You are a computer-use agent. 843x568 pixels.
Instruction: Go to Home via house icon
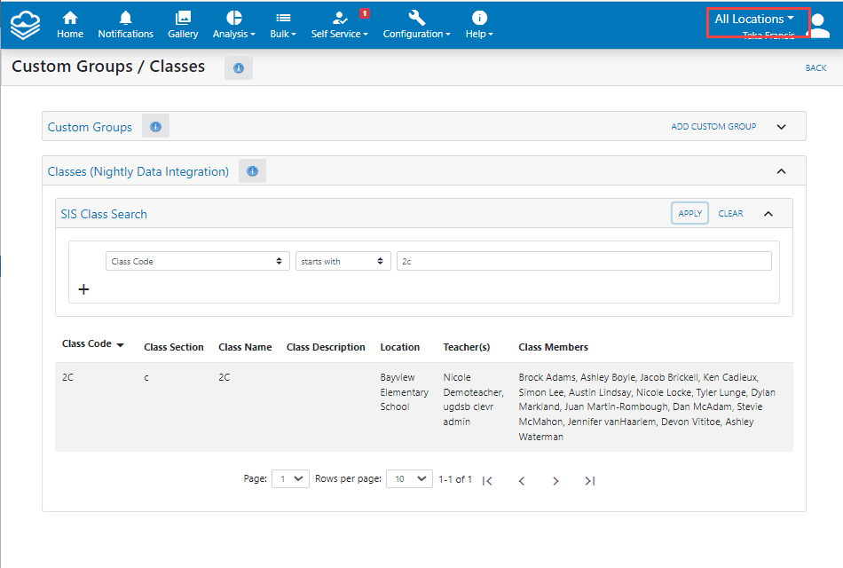click(x=70, y=25)
